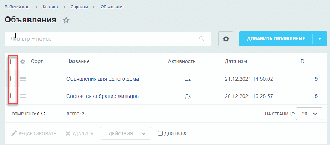Click date 20.12.2021 16:28:57 cell
Screen dimensions: 330x145
point(249,96)
